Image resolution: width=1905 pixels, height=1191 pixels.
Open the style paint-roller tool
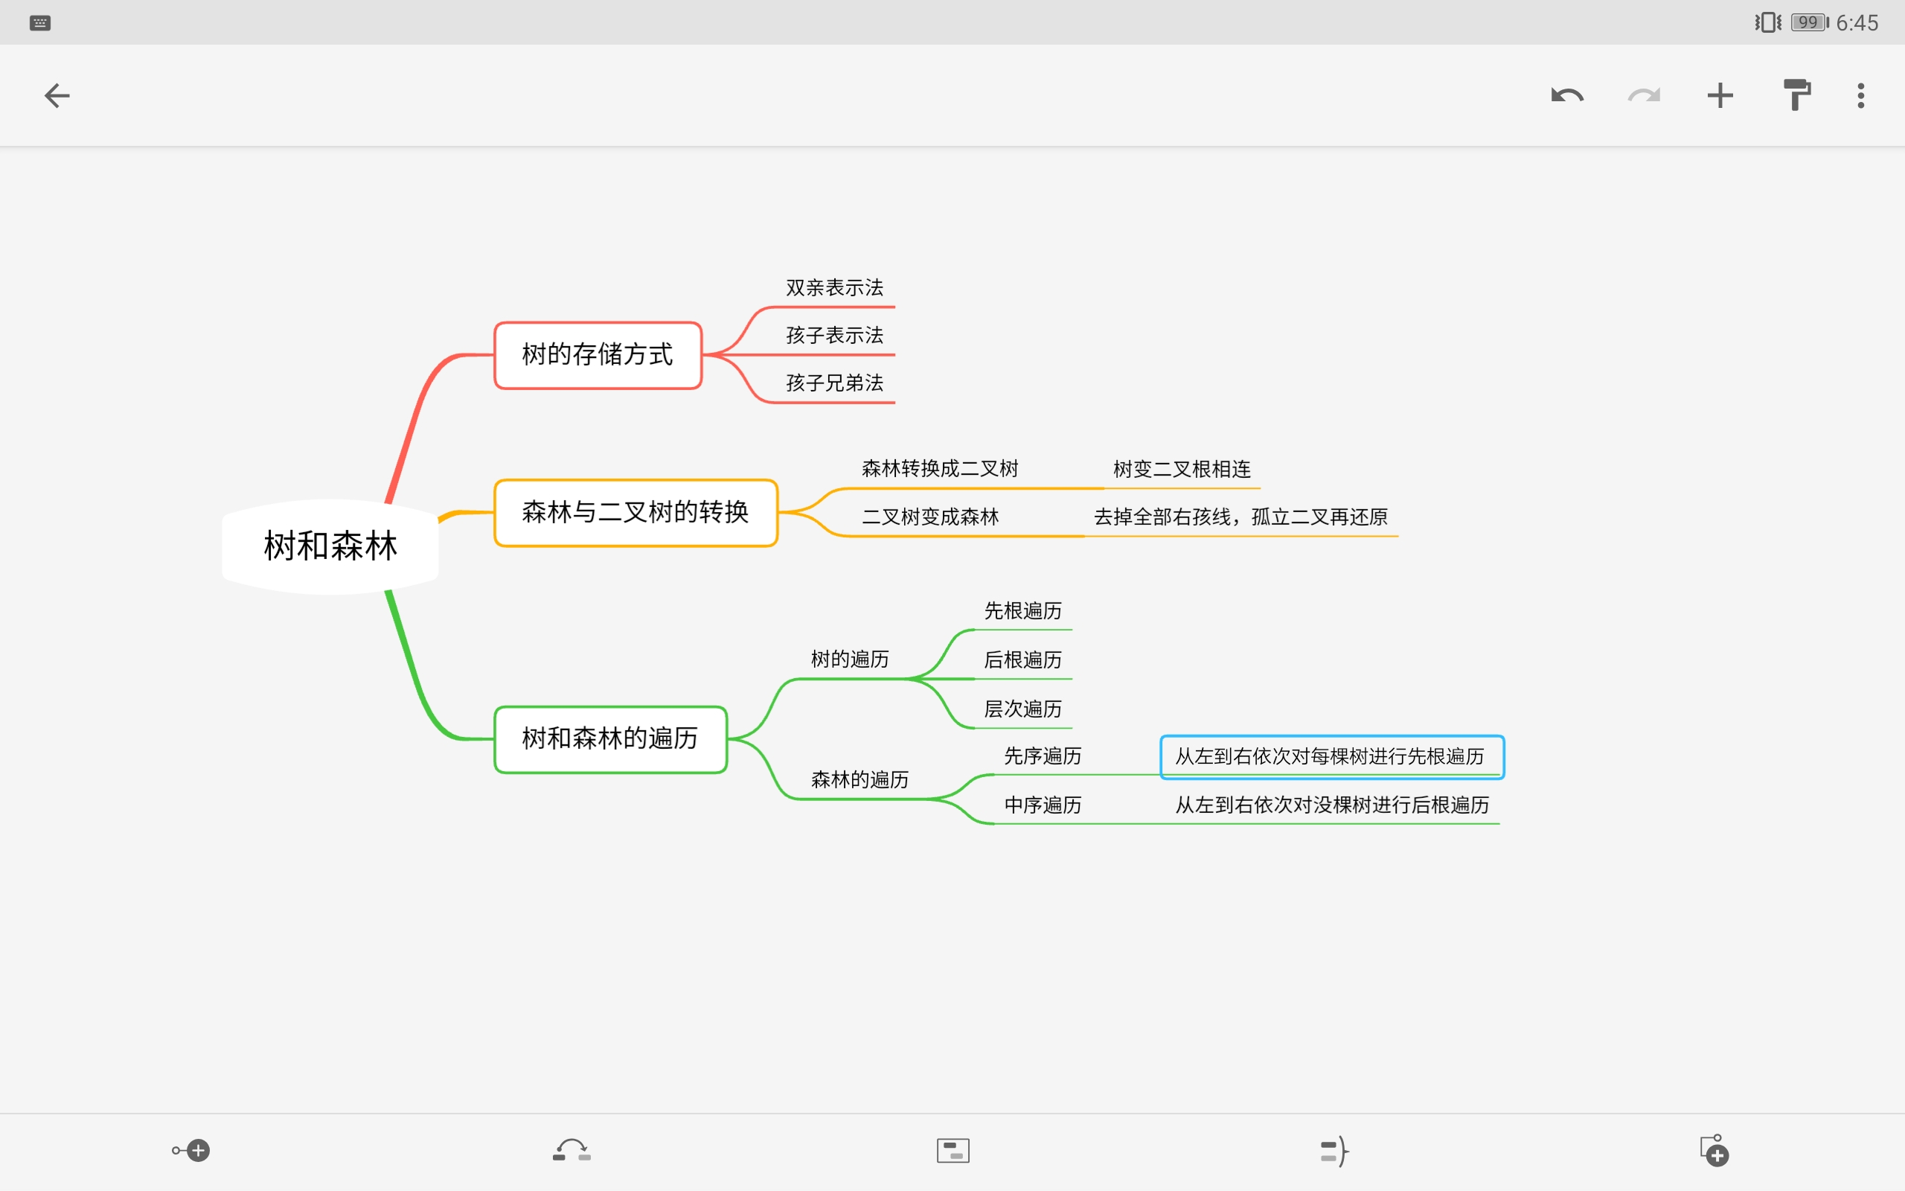click(x=1797, y=95)
